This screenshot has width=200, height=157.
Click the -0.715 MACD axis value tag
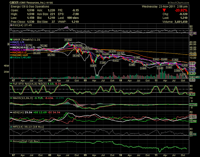click(x=193, y=105)
